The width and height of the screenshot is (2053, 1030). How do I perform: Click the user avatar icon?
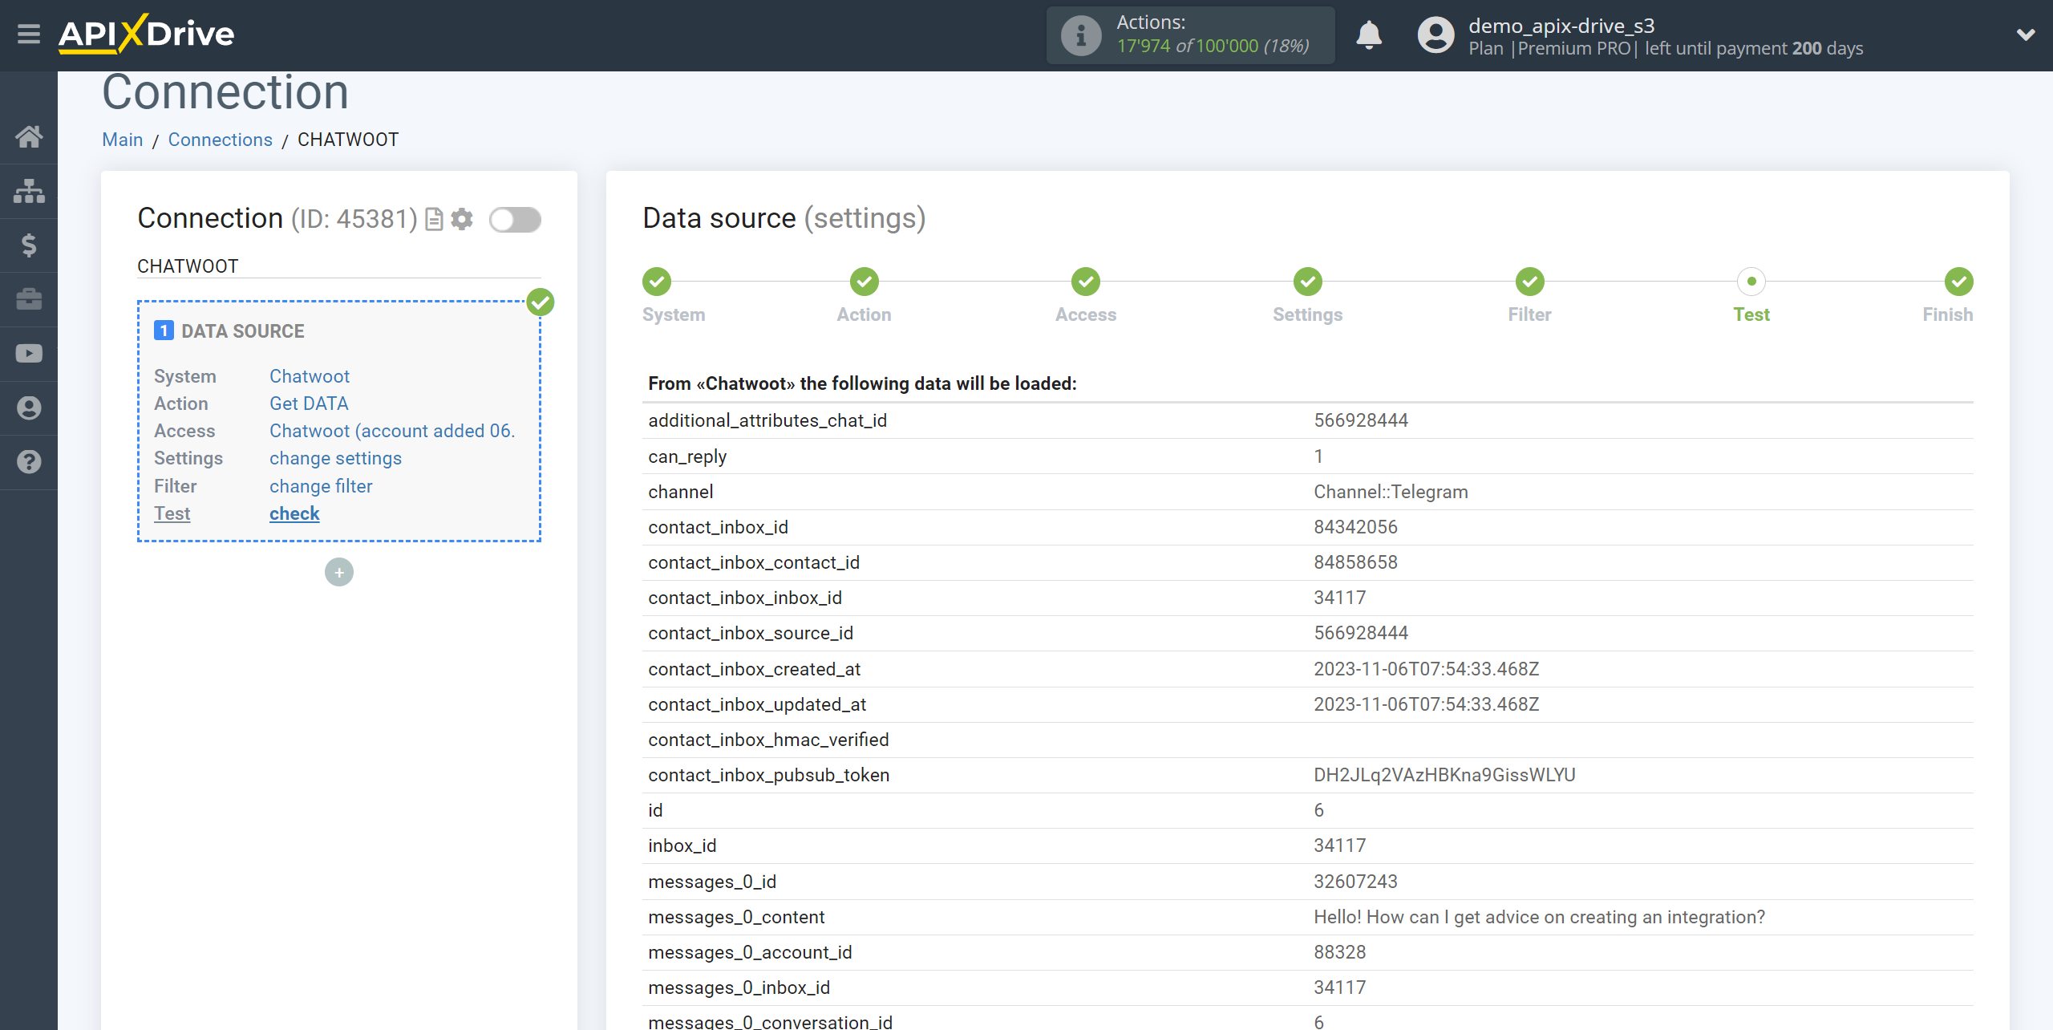[1435, 35]
